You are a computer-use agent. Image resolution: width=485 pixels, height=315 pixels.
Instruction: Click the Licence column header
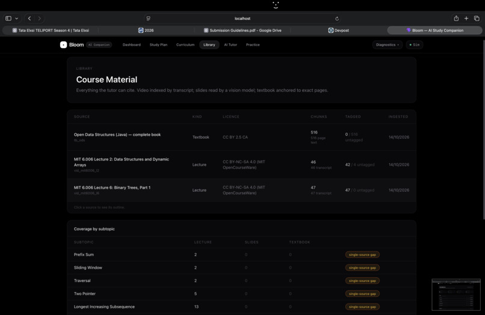click(x=231, y=117)
